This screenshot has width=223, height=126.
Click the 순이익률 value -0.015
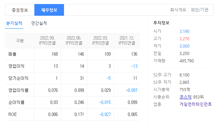point(105,102)
